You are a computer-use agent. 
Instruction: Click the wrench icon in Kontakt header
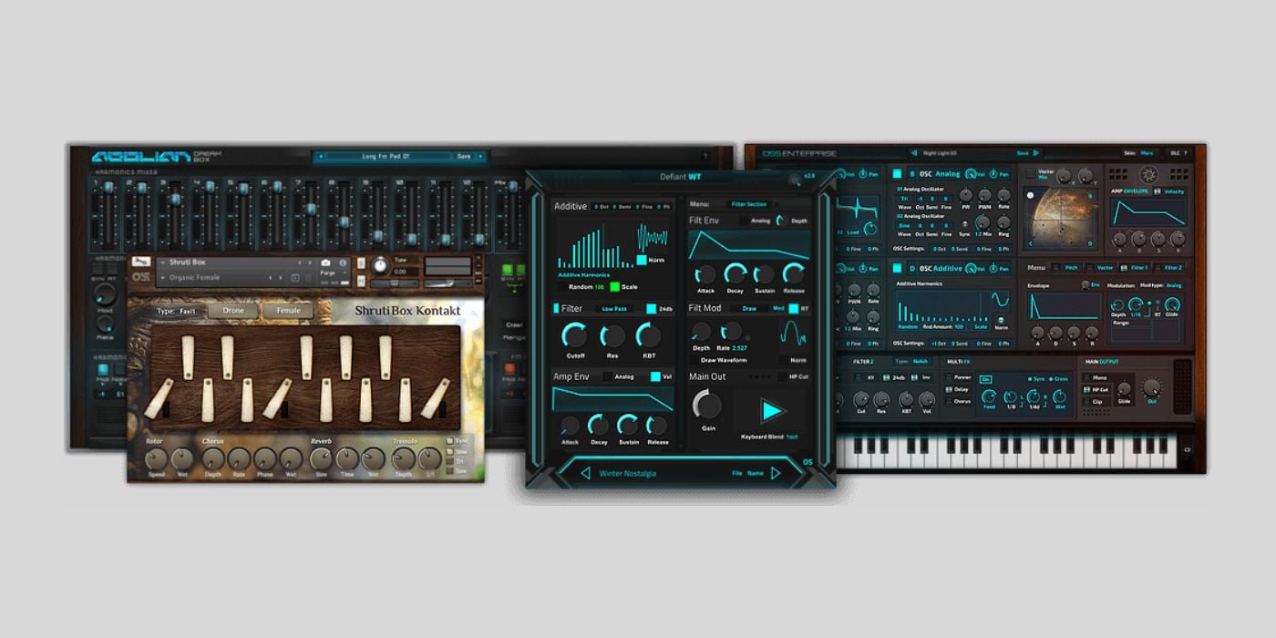click(142, 262)
